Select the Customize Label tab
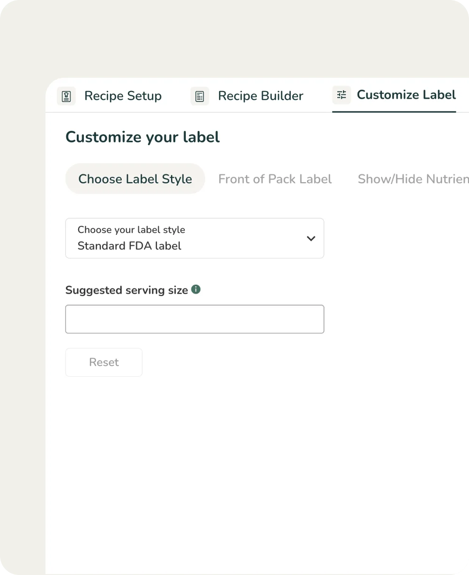This screenshot has width=469, height=575. [x=406, y=95]
